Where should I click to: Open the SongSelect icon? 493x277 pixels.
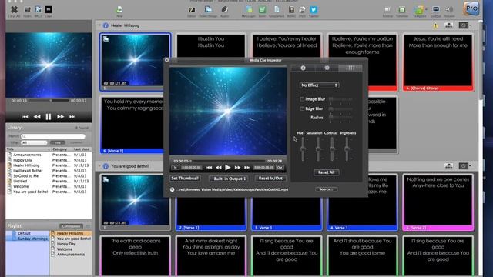277,10
